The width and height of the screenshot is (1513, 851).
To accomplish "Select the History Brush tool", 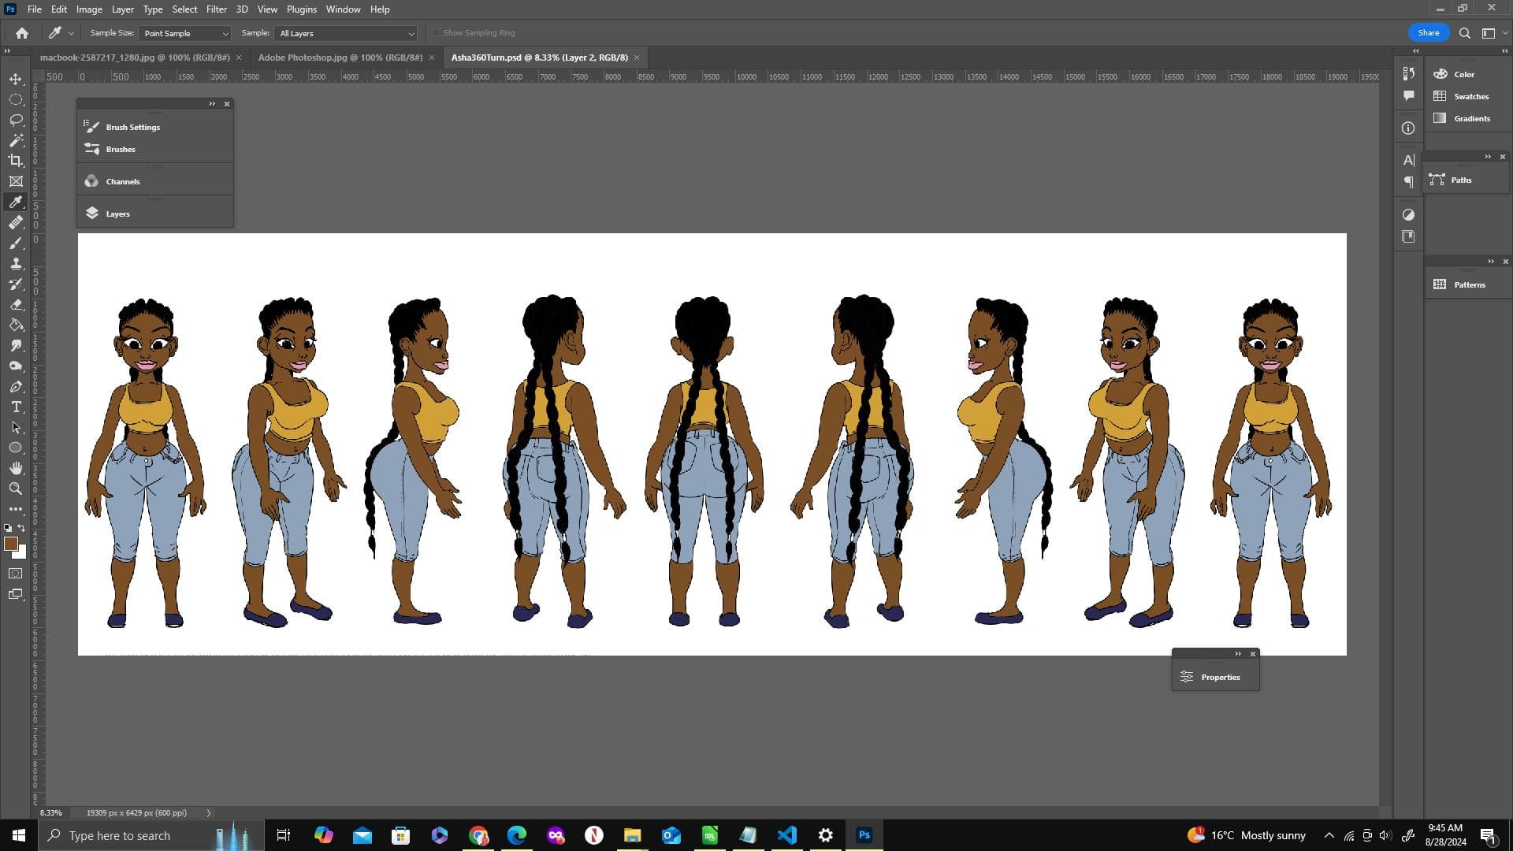I will 16,284.
